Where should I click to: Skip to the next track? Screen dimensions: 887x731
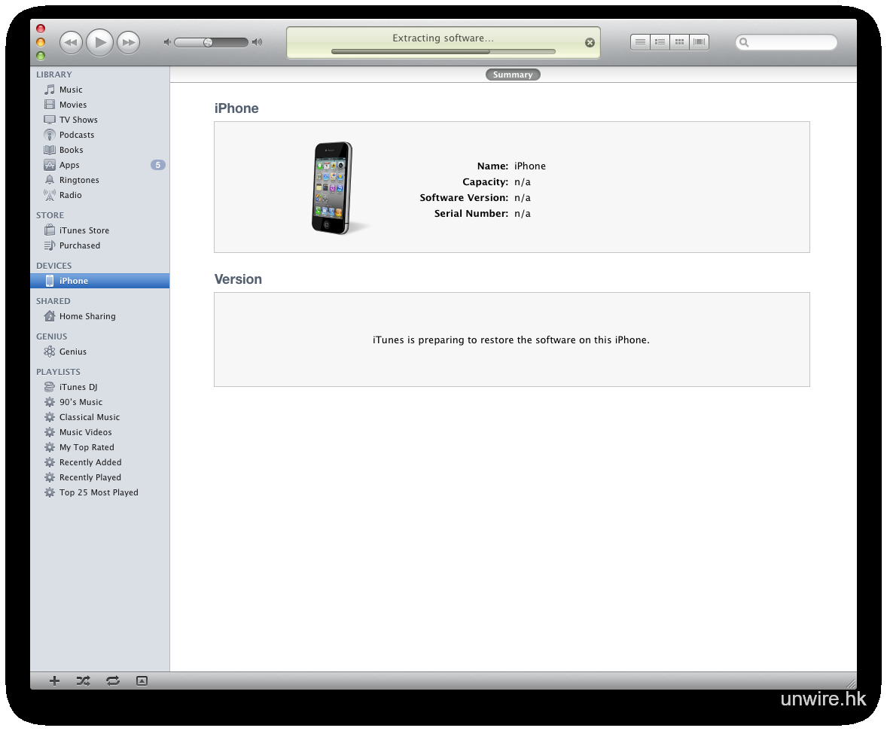click(129, 43)
